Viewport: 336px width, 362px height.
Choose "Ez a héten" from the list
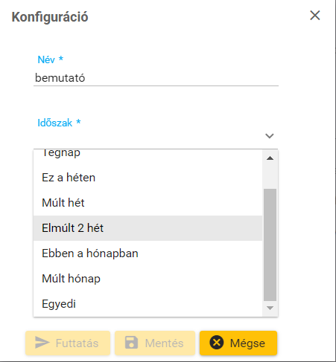click(x=148, y=178)
